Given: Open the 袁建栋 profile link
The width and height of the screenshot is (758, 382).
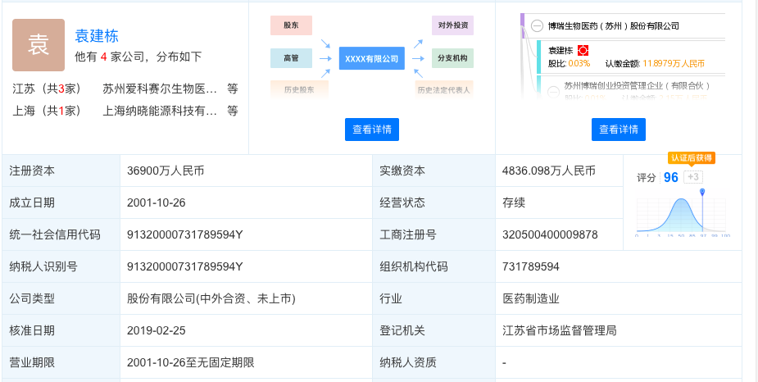Looking at the screenshot, I should point(97,36).
